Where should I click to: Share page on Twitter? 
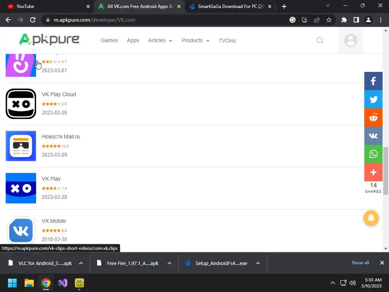pyautogui.click(x=373, y=99)
